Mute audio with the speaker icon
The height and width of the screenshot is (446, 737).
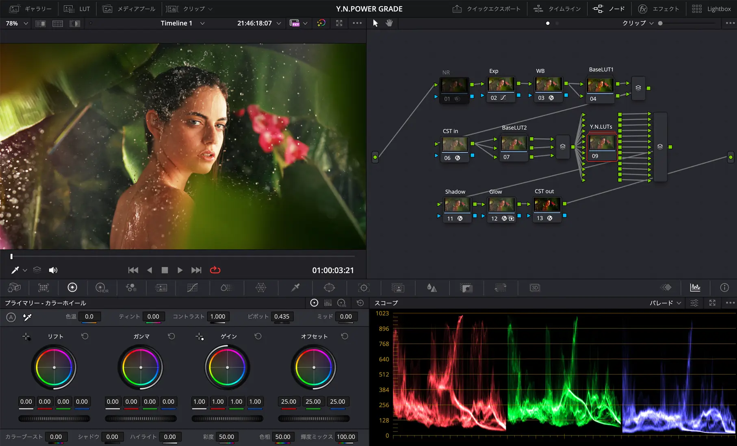click(53, 270)
